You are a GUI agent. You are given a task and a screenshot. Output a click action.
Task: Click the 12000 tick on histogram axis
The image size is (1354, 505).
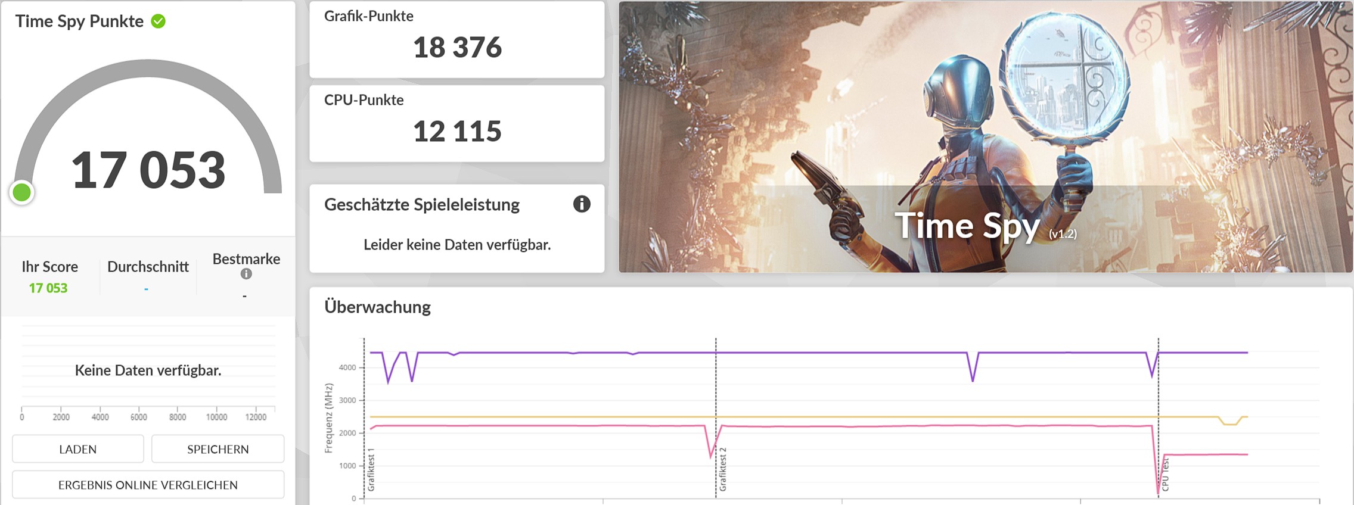pyautogui.click(x=256, y=417)
